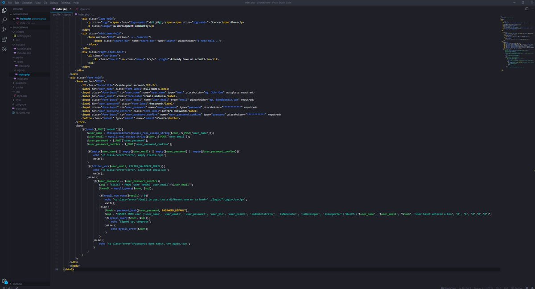This screenshot has width=535, height=289.
Task: Open the File menu
Action: tap(10, 3)
